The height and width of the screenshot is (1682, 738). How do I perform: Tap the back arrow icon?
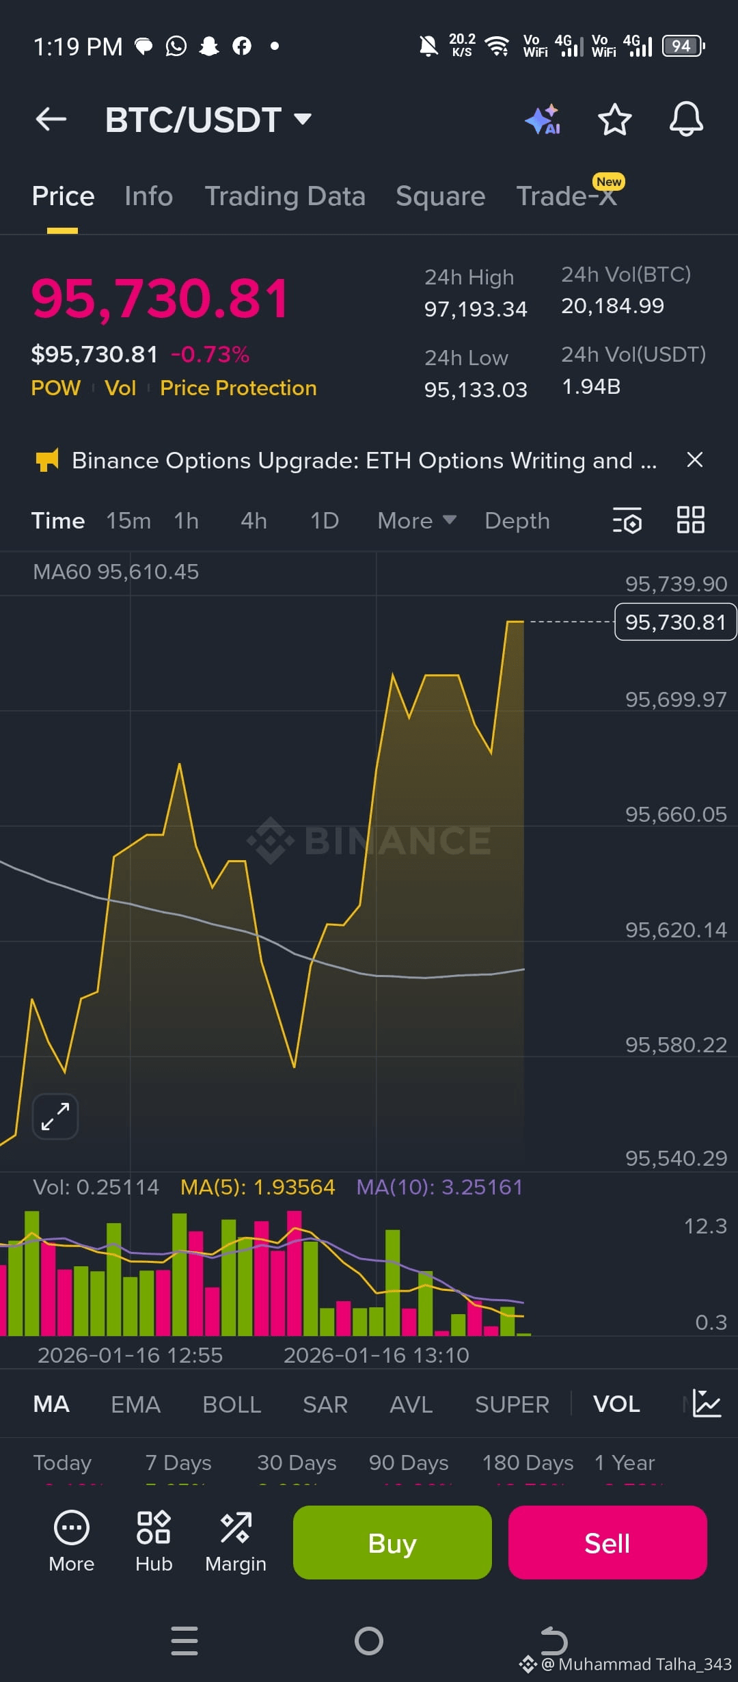click(x=51, y=119)
